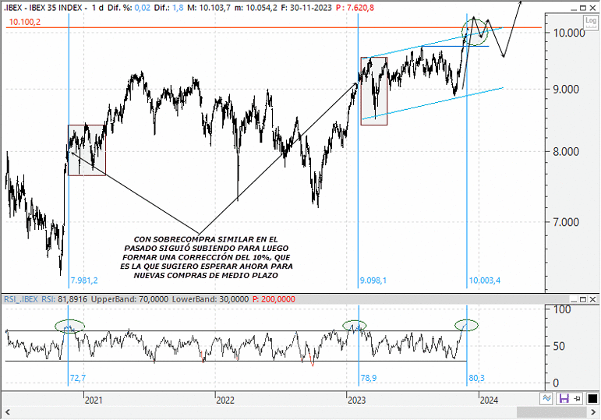Click the 7.000 price axis label
The width and height of the screenshot is (601, 420).
(565, 222)
